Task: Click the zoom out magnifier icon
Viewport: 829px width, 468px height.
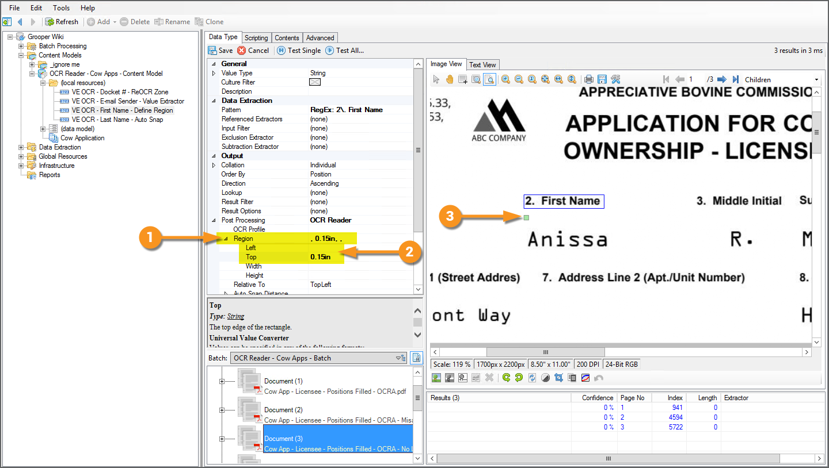Action: tap(519, 79)
